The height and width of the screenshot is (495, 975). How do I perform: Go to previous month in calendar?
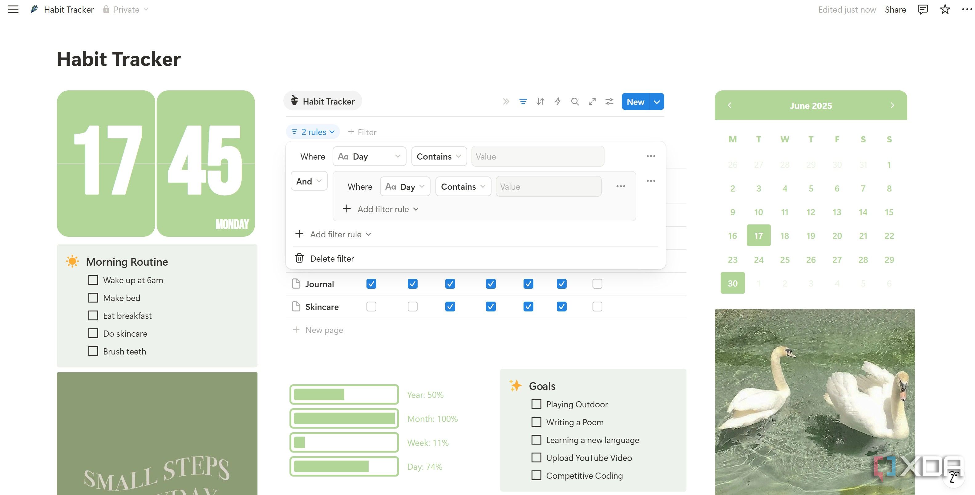coord(730,105)
